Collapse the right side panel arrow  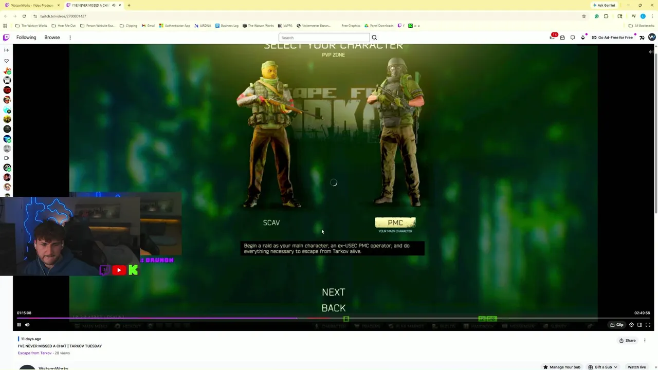651,52
